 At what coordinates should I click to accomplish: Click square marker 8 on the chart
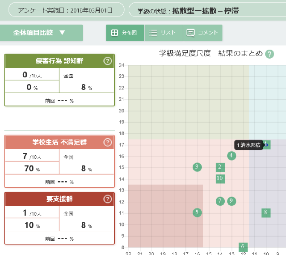[x=266, y=212]
